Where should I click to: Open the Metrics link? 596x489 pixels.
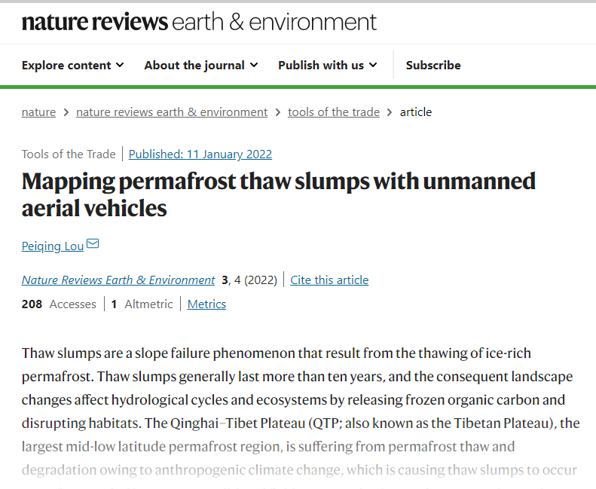click(x=206, y=304)
